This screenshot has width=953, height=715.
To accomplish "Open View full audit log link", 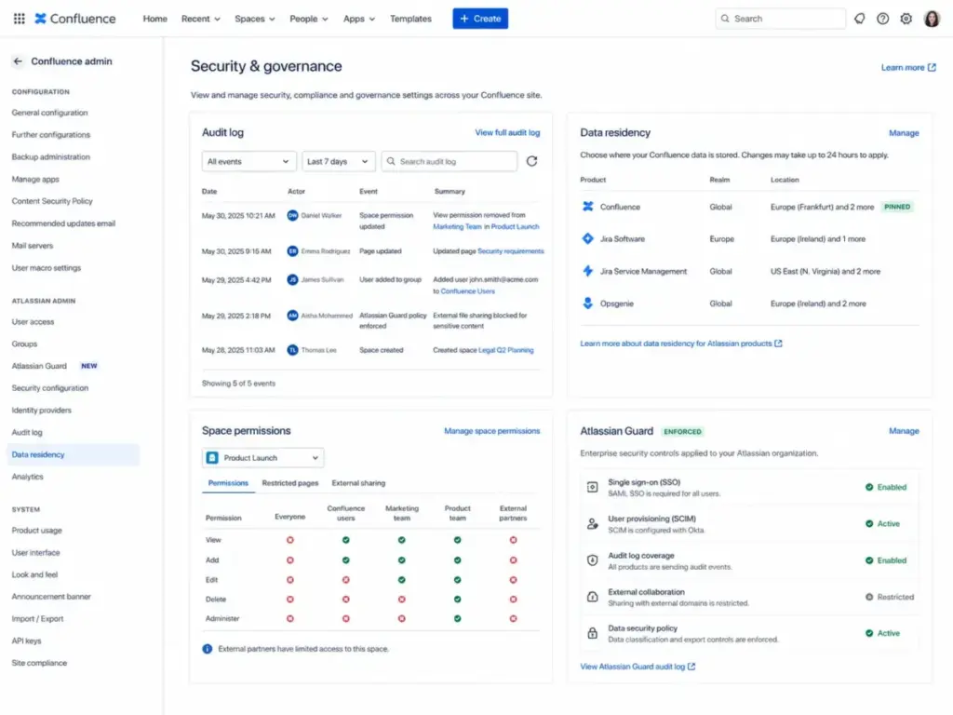I will [x=507, y=132].
